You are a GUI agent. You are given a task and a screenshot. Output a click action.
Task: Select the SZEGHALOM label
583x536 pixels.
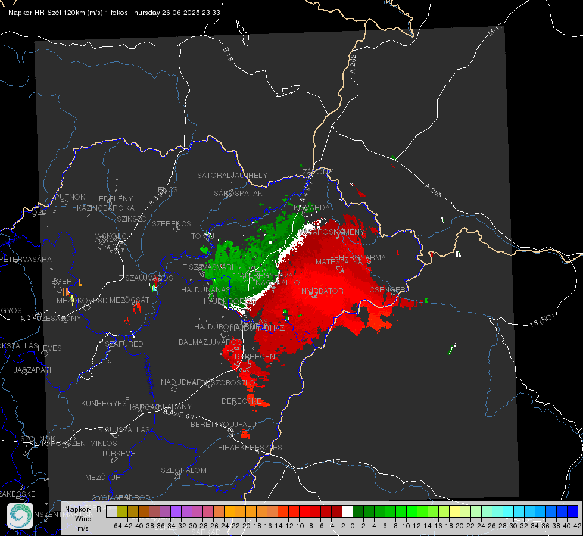[x=183, y=470]
